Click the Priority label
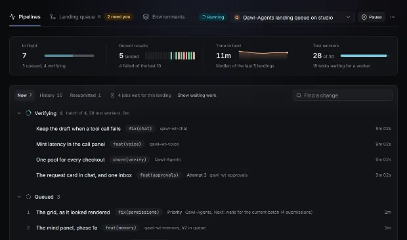407x240 pixels. [175, 213]
